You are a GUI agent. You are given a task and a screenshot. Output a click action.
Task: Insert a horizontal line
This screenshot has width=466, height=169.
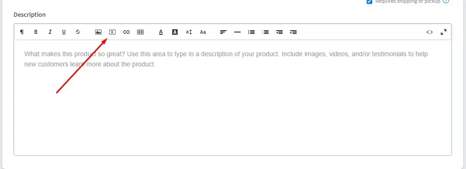coord(237,32)
